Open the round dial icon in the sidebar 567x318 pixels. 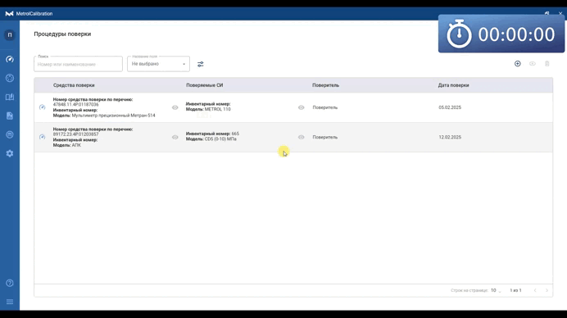(x=10, y=78)
